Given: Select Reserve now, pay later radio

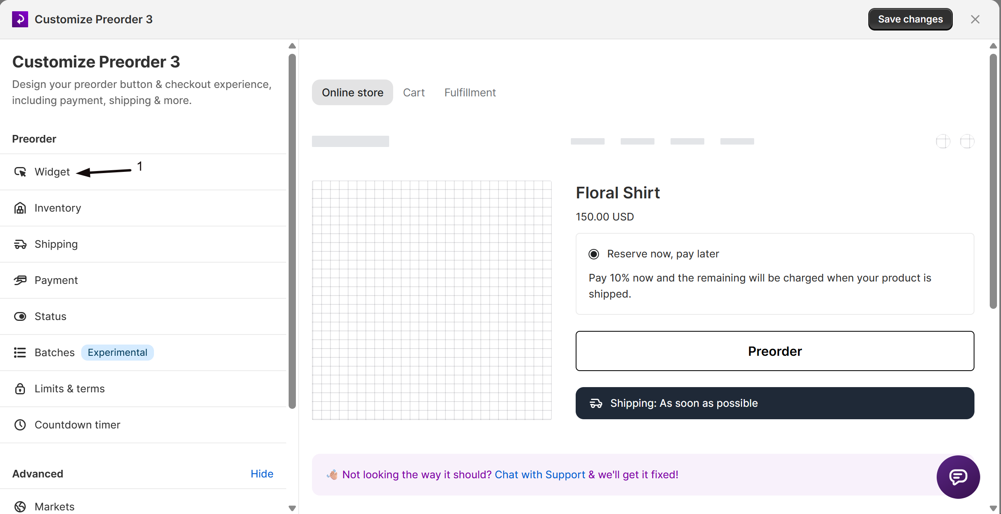Looking at the screenshot, I should (x=594, y=254).
